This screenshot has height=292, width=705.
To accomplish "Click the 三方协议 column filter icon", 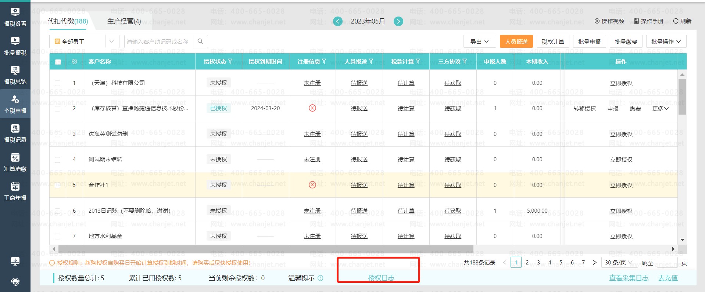I will coord(465,61).
